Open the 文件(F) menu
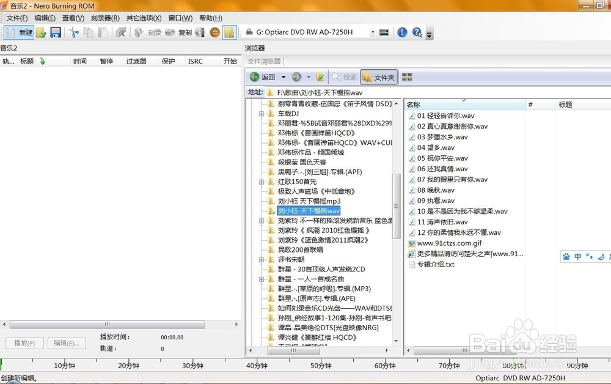611x384 pixels. (17, 18)
